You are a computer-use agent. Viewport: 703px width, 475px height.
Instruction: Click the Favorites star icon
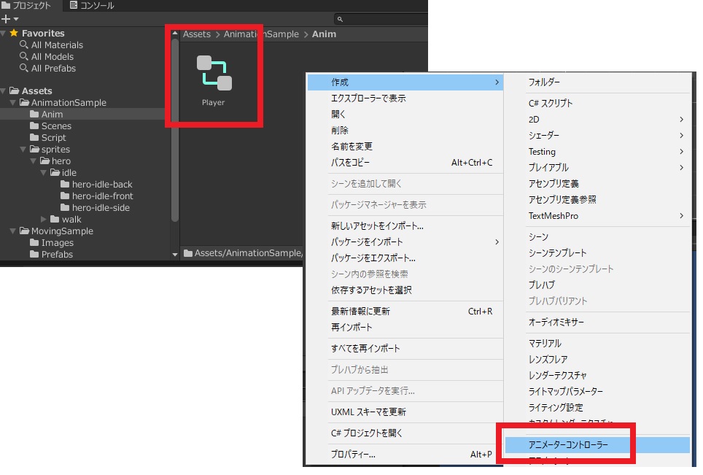(x=13, y=34)
